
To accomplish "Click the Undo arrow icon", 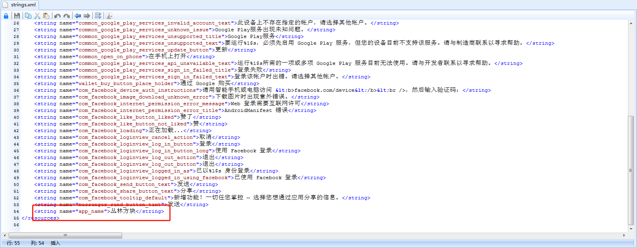I will point(58,16).
